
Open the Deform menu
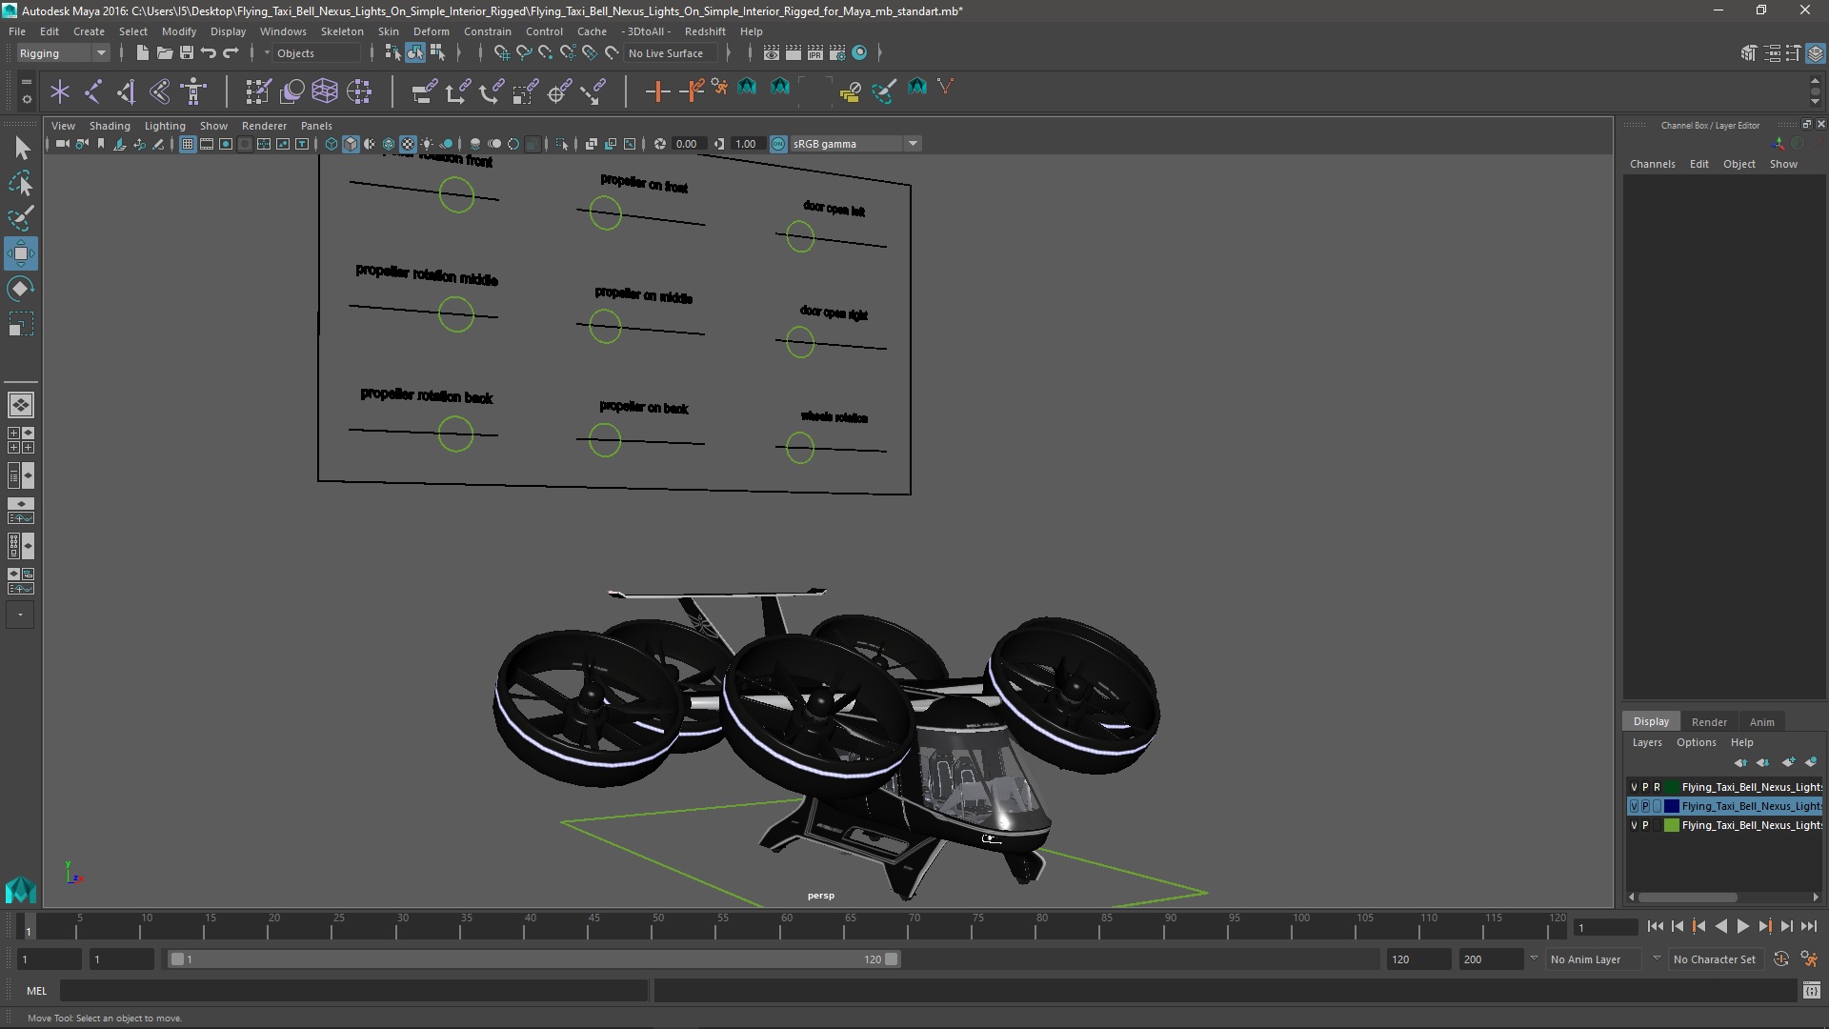click(x=431, y=31)
